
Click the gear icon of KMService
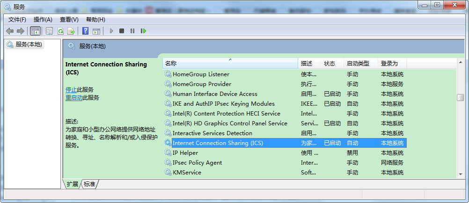(x=168, y=173)
